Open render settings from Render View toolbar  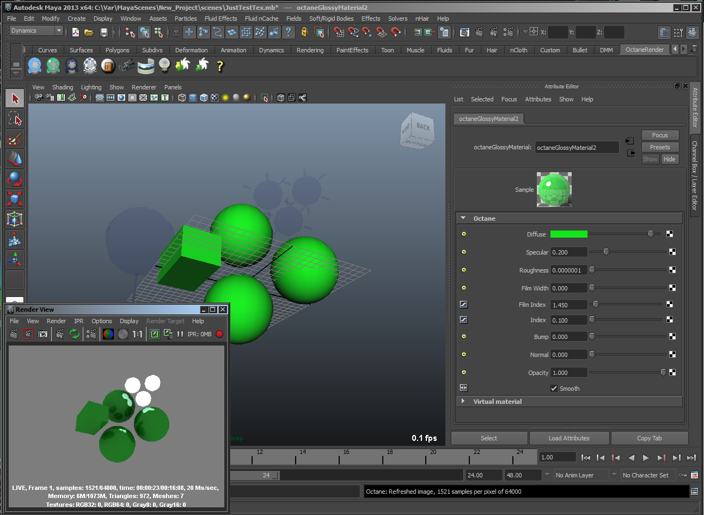91,334
